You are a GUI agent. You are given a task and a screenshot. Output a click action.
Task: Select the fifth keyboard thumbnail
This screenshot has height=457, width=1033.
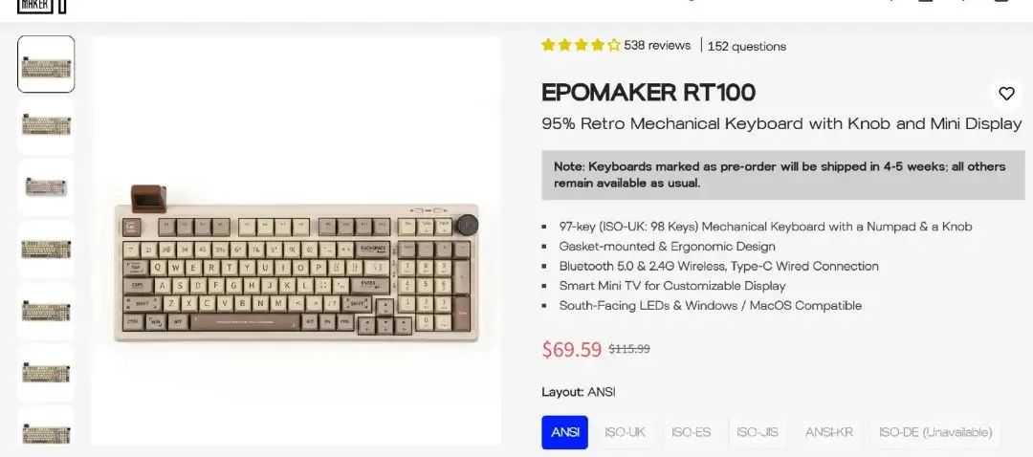[46, 311]
